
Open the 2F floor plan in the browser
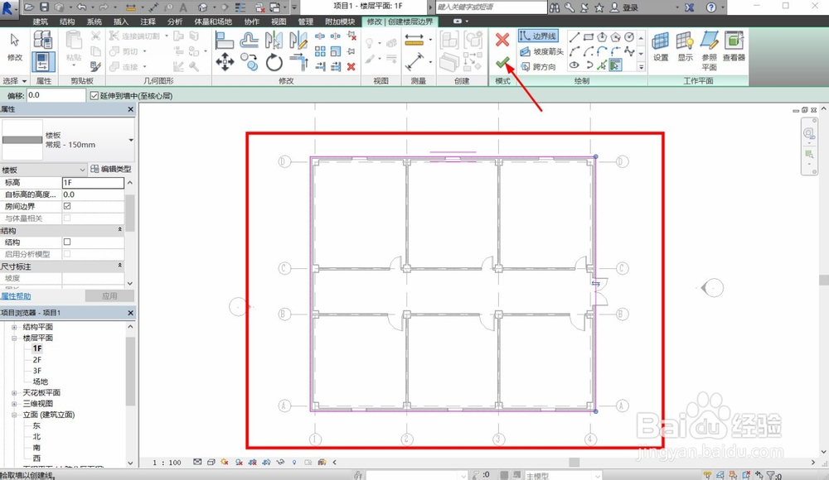pos(37,360)
